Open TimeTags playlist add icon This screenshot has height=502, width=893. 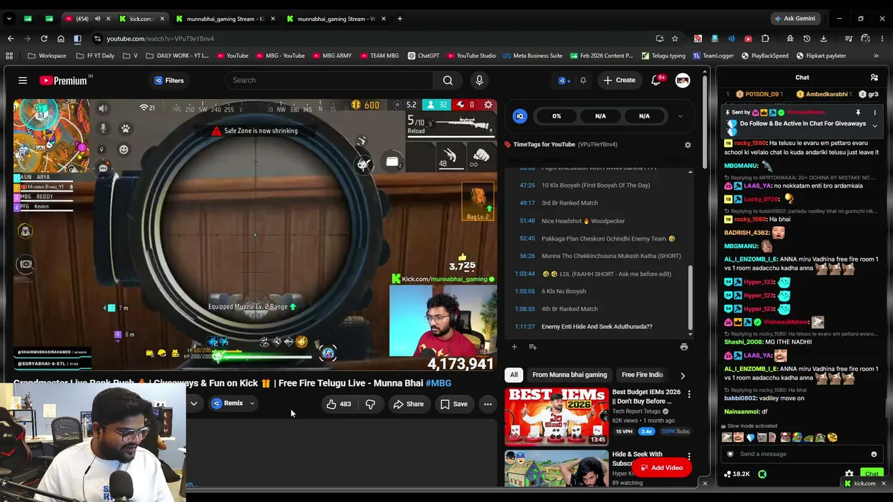(532, 347)
